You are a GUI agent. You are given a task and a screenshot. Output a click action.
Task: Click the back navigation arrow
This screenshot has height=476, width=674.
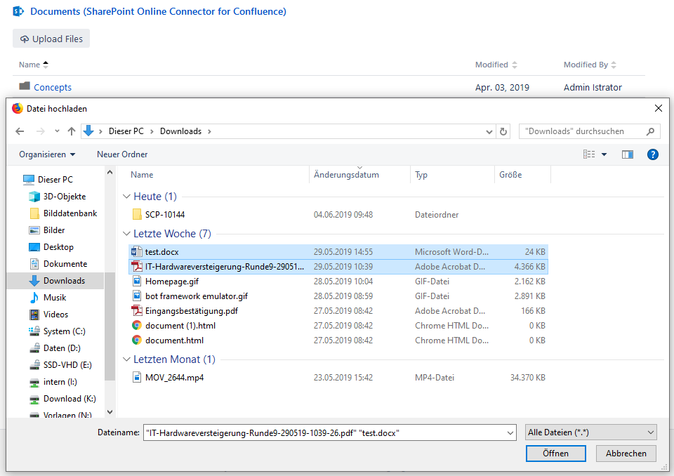[x=20, y=131]
